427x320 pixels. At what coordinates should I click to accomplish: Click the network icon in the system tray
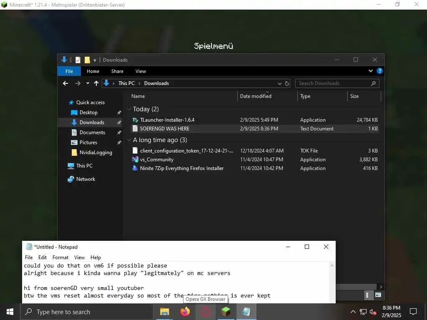(363, 312)
